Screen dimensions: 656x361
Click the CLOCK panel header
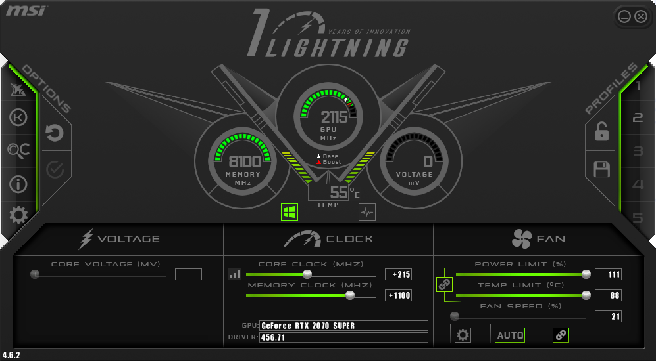pyautogui.click(x=328, y=239)
